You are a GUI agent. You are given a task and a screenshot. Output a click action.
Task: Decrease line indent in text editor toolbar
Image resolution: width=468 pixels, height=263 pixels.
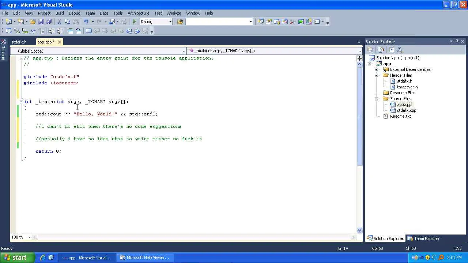click(52, 31)
